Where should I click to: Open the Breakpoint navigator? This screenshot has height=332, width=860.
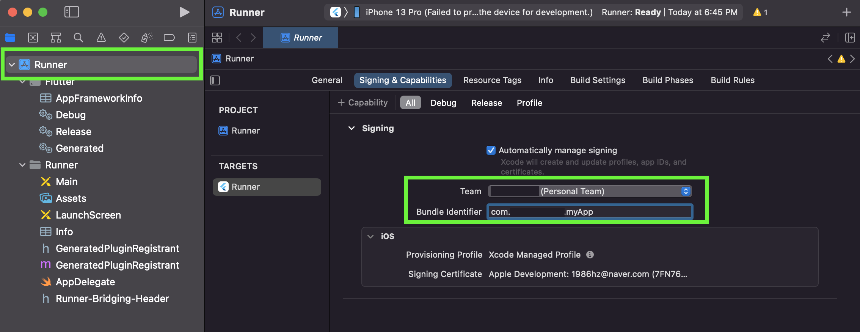click(x=169, y=38)
